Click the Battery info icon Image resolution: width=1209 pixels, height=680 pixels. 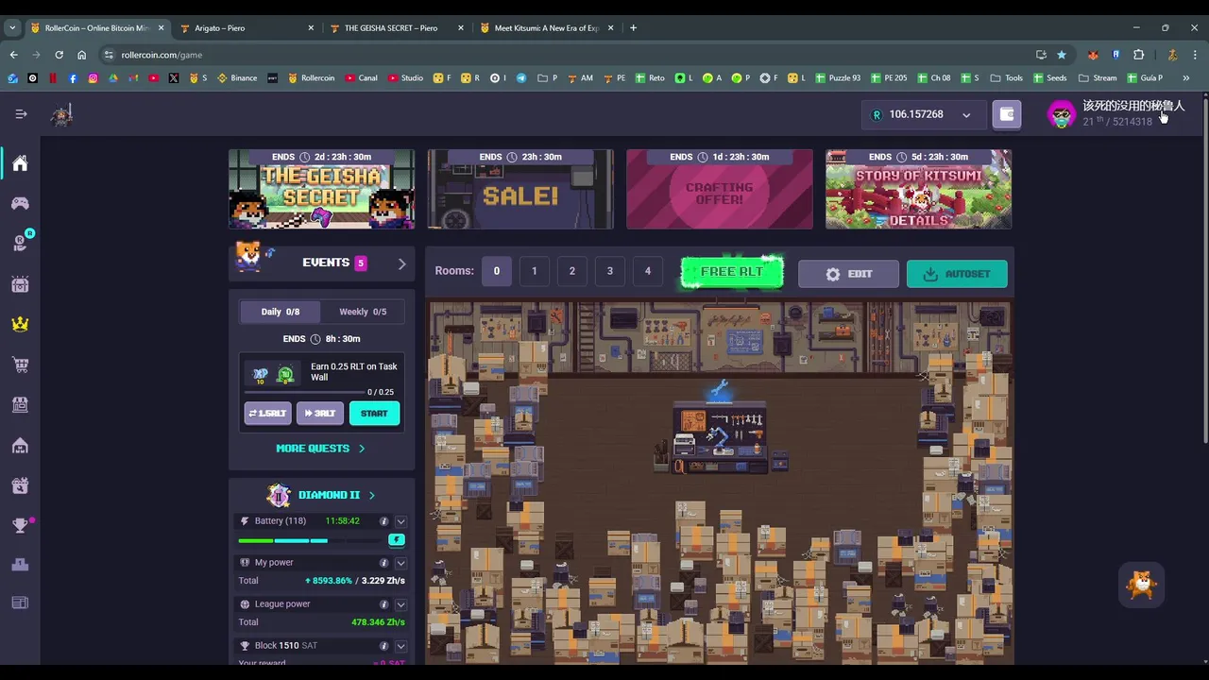point(383,521)
